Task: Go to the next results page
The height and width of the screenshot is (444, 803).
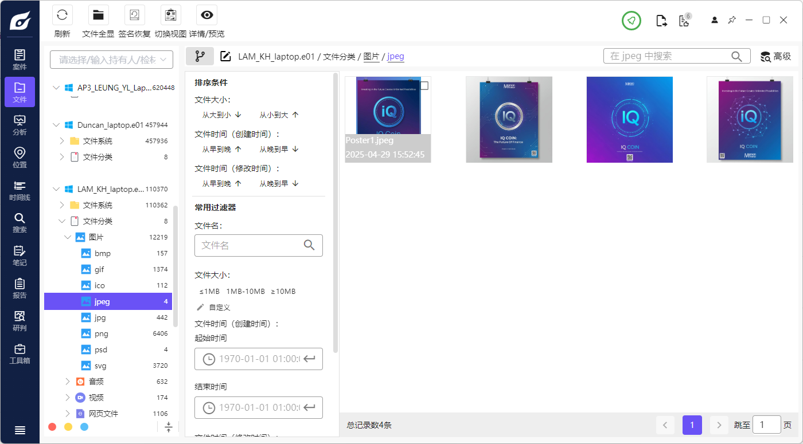Action: click(x=719, y=425)
